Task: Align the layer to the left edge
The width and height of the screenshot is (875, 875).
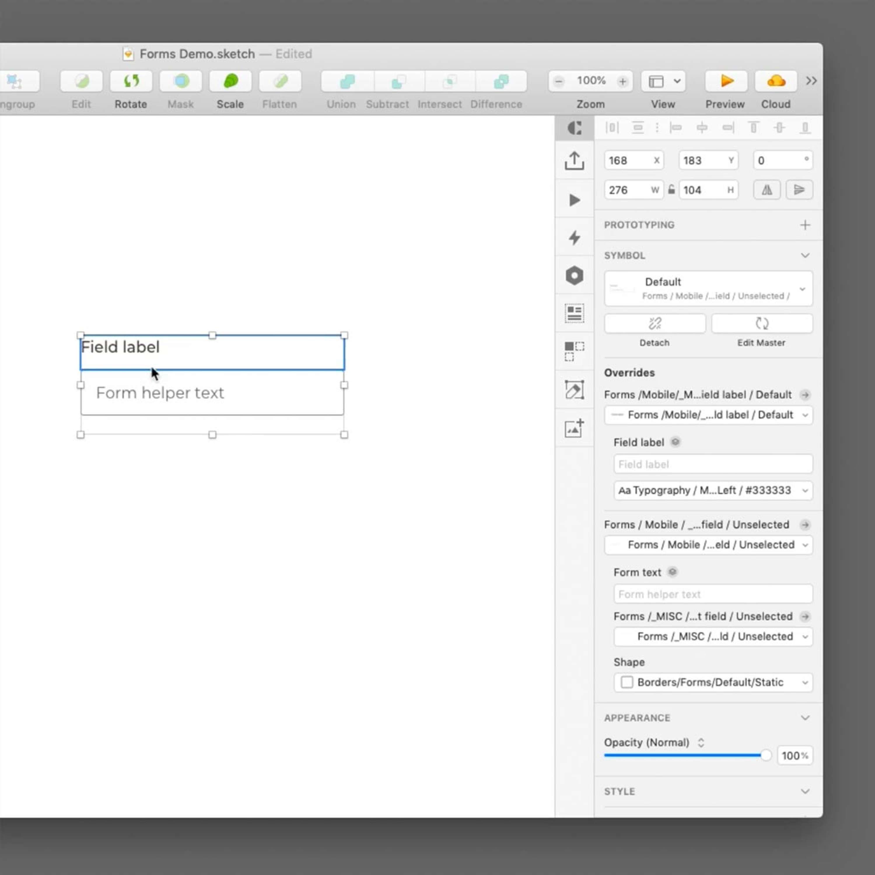Action: coord(676,128)
